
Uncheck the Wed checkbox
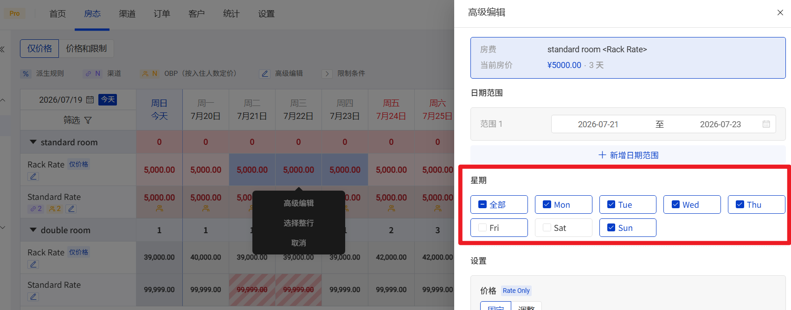(x=675, y=205)
